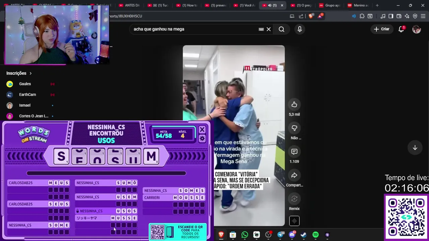Open the comments showing 1.109
The height and width of the screenshot is (241, 429).
point(294,152)
